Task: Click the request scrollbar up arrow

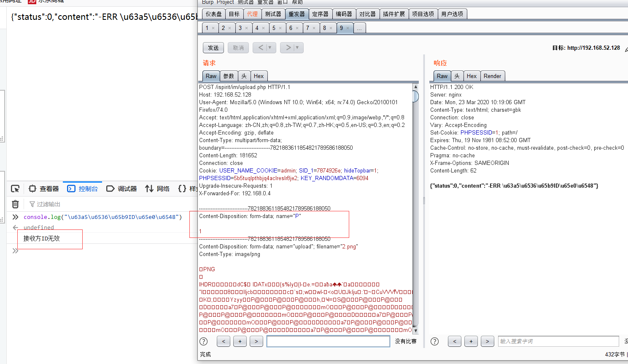Action: pos(415,86)
